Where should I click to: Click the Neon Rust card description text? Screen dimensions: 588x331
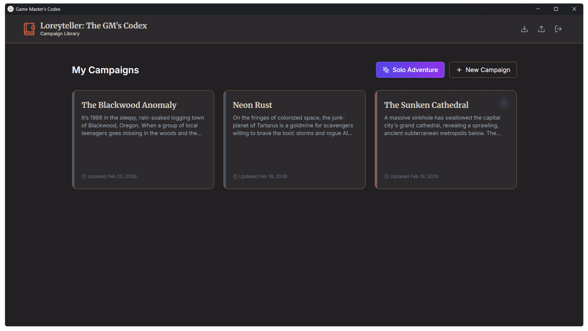pos(292,125)
